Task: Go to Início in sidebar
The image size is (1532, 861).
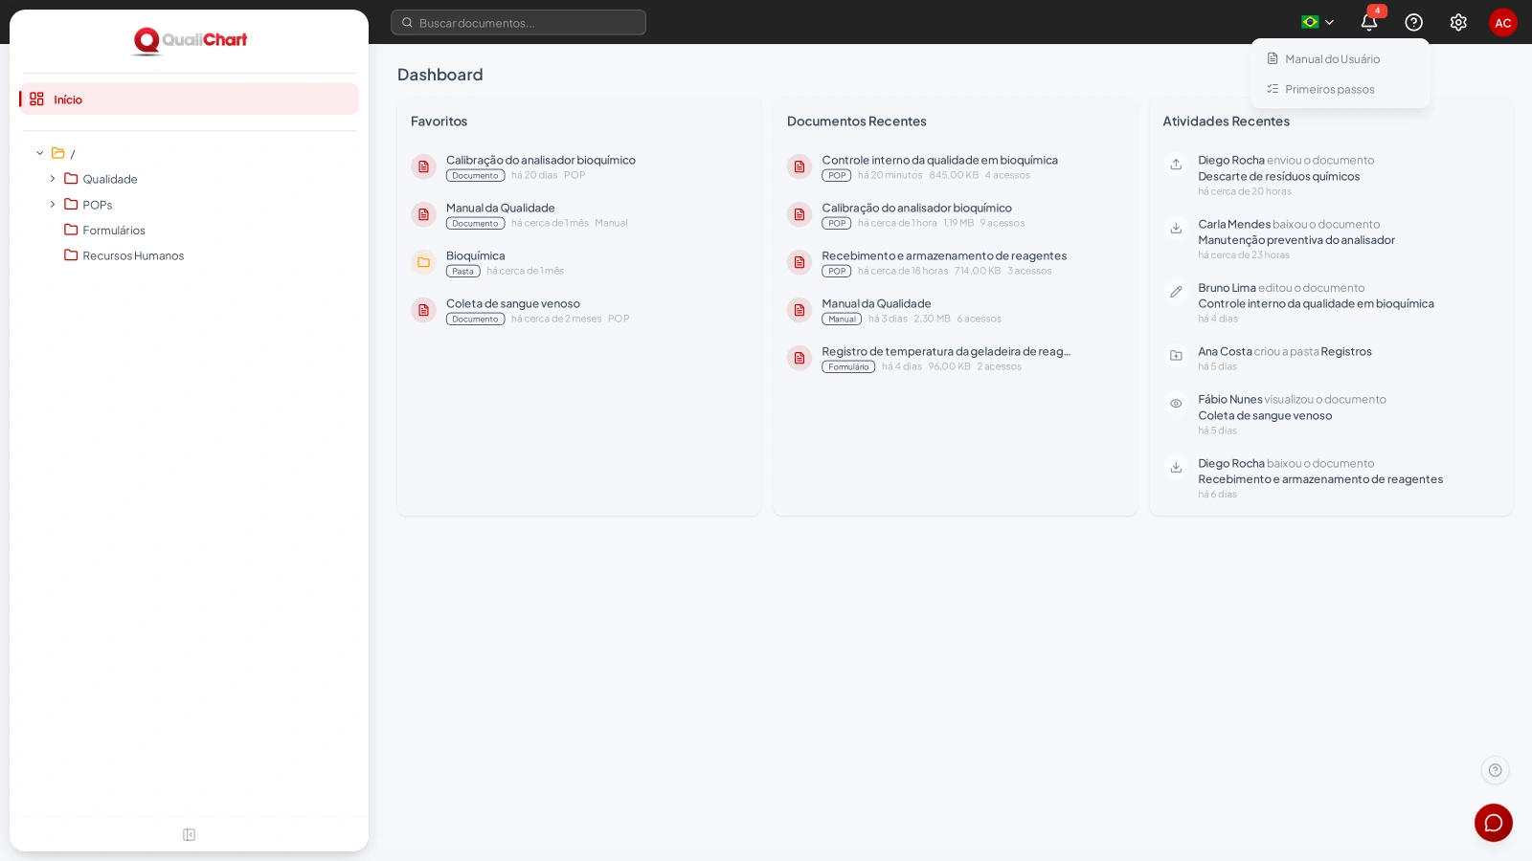Action: (x=189, y=99)
